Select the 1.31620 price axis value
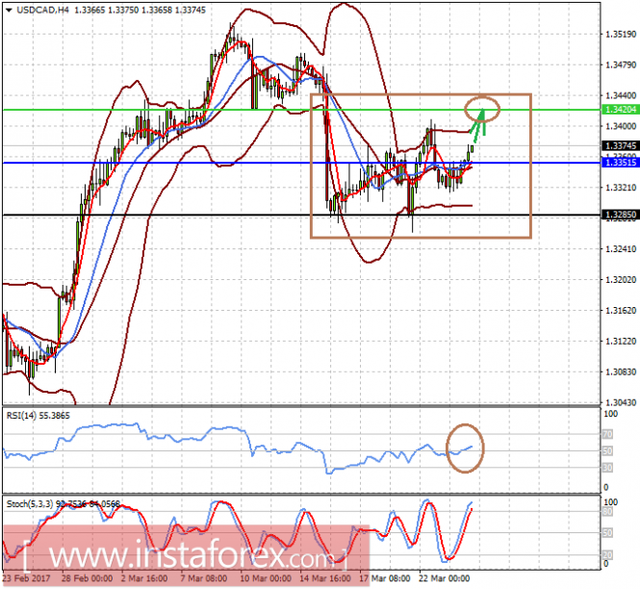 click(621, 311)
